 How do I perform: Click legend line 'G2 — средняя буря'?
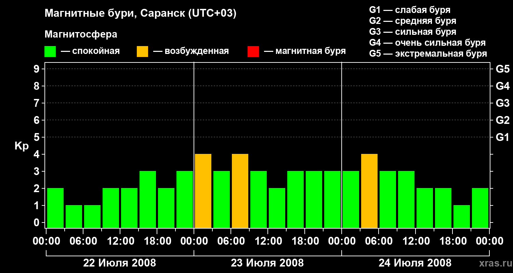pos(412,21)
